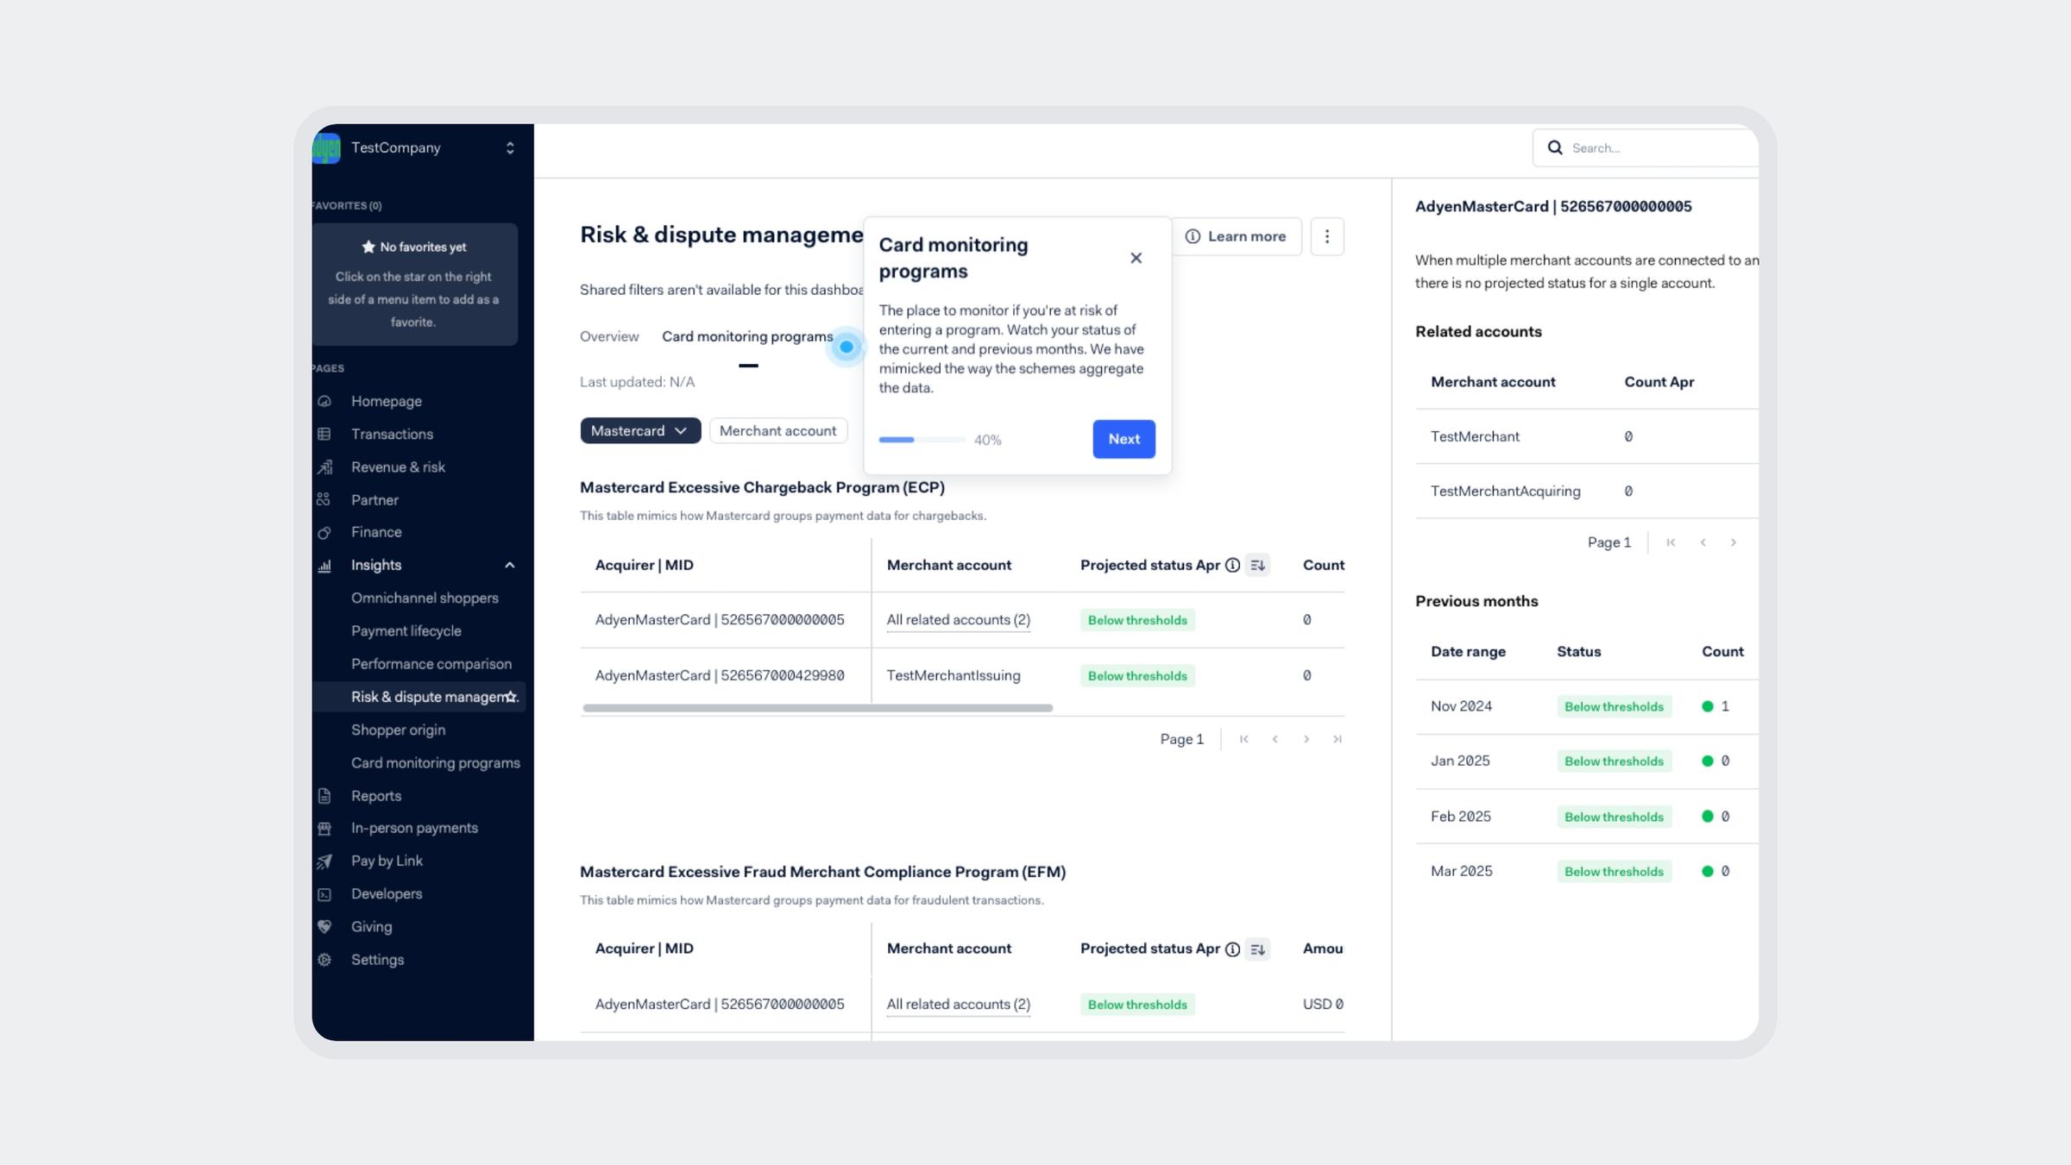Click the TestCompany logo icon

(x=326, y=147)
